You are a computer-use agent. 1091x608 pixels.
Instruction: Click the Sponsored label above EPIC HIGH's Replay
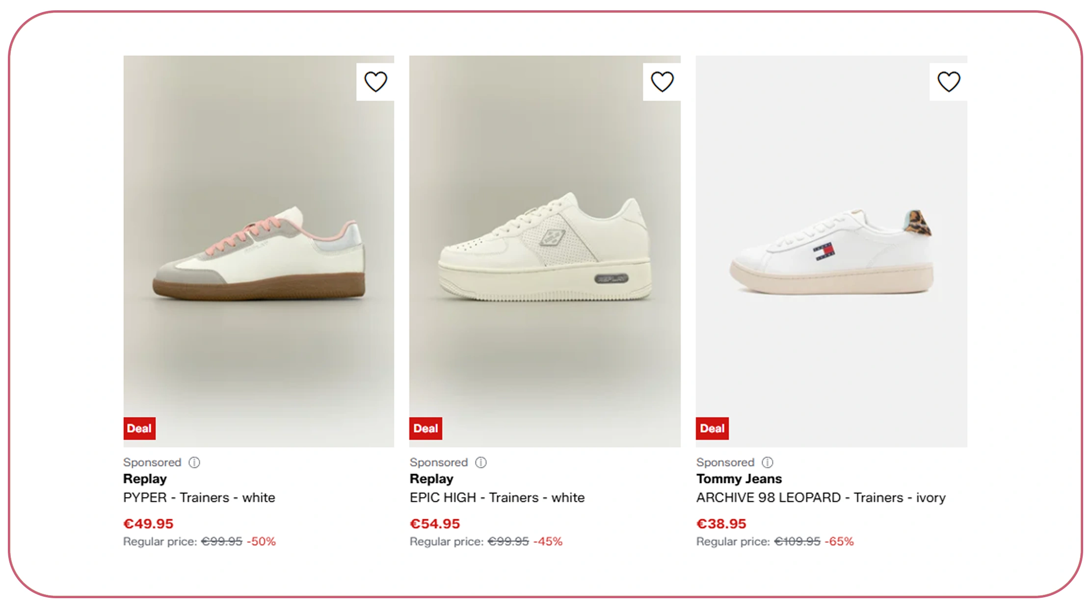pos(439,462)
